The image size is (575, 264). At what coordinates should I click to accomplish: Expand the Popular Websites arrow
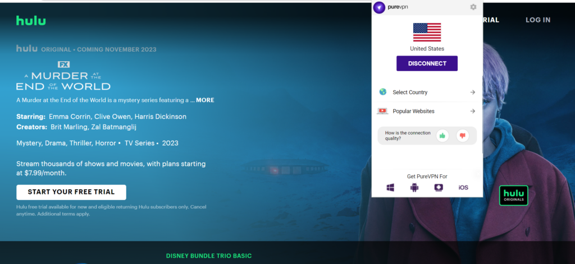[472, 111]
